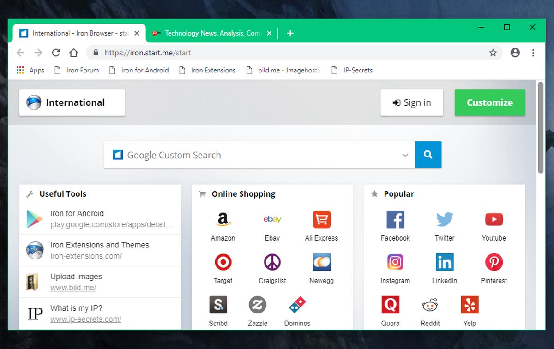Open the Newegg icon

(321, 262)
